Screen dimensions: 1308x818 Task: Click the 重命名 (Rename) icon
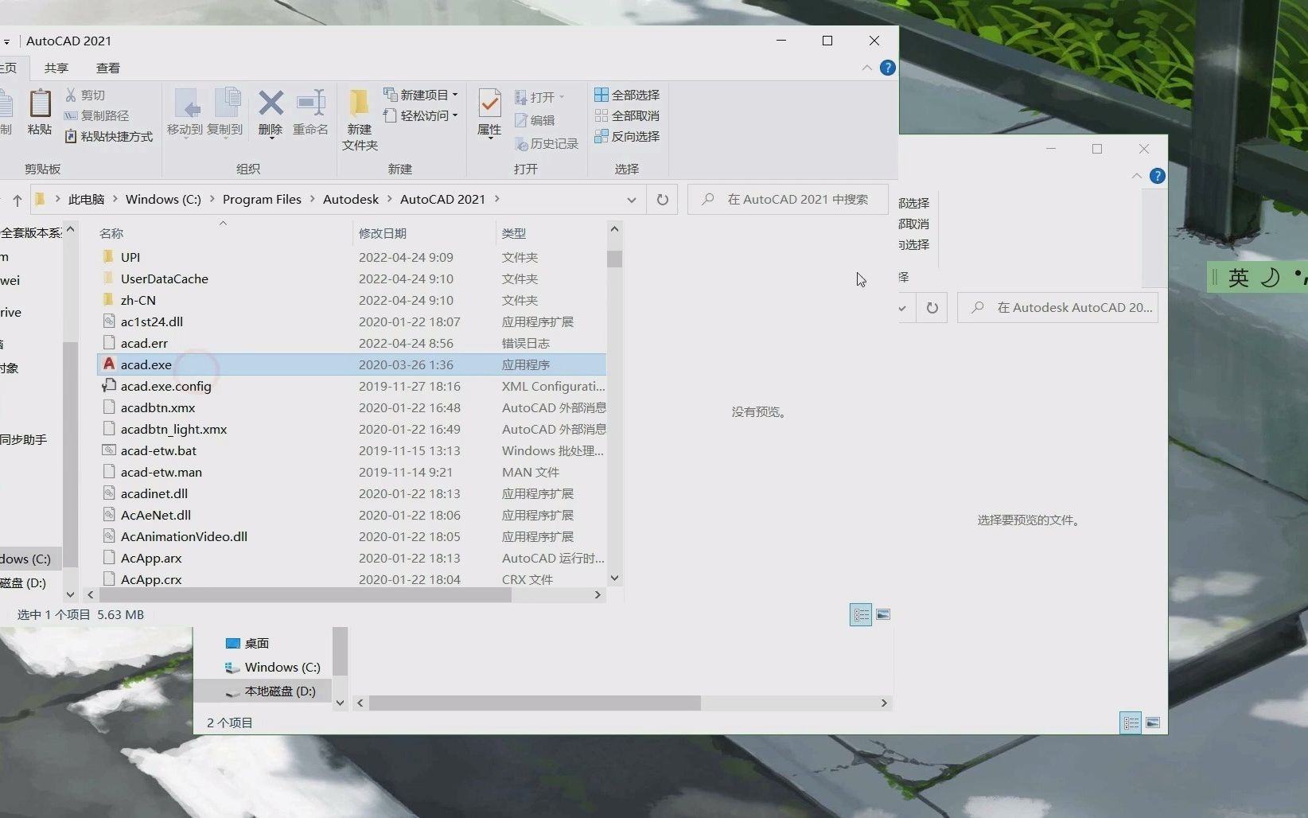[311, 111]
